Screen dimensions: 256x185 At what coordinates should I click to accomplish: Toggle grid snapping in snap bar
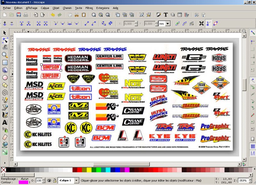click(253, 146)
